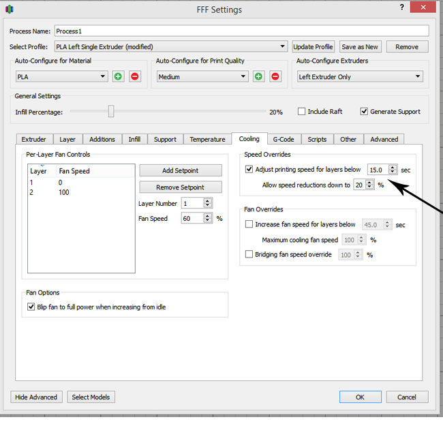Expand the Auto-Configure Extruders dropdown
This screenshot has height=443, width=443.
point(360,76)
